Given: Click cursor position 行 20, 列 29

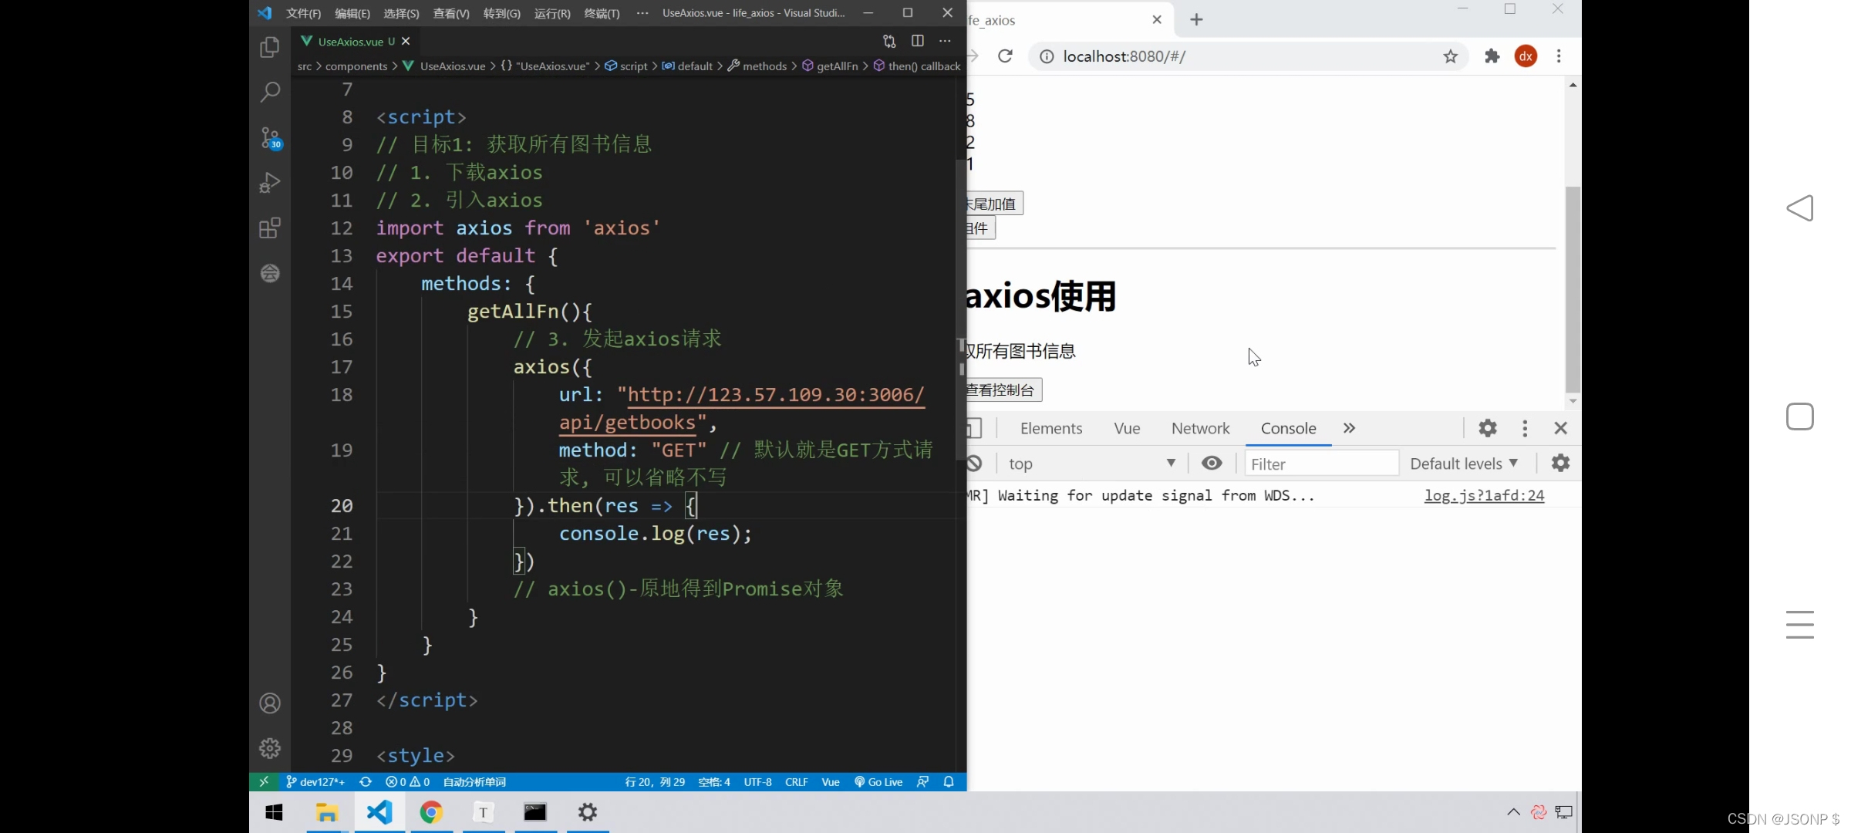Looking at the screenshot, I should tap(655, 781).
